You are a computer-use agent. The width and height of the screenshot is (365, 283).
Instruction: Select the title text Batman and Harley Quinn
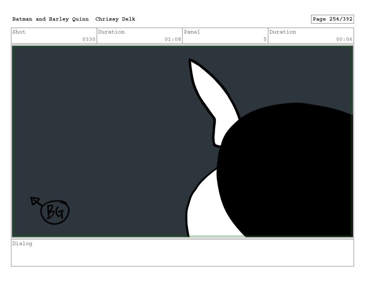click(x=51, y=19)
